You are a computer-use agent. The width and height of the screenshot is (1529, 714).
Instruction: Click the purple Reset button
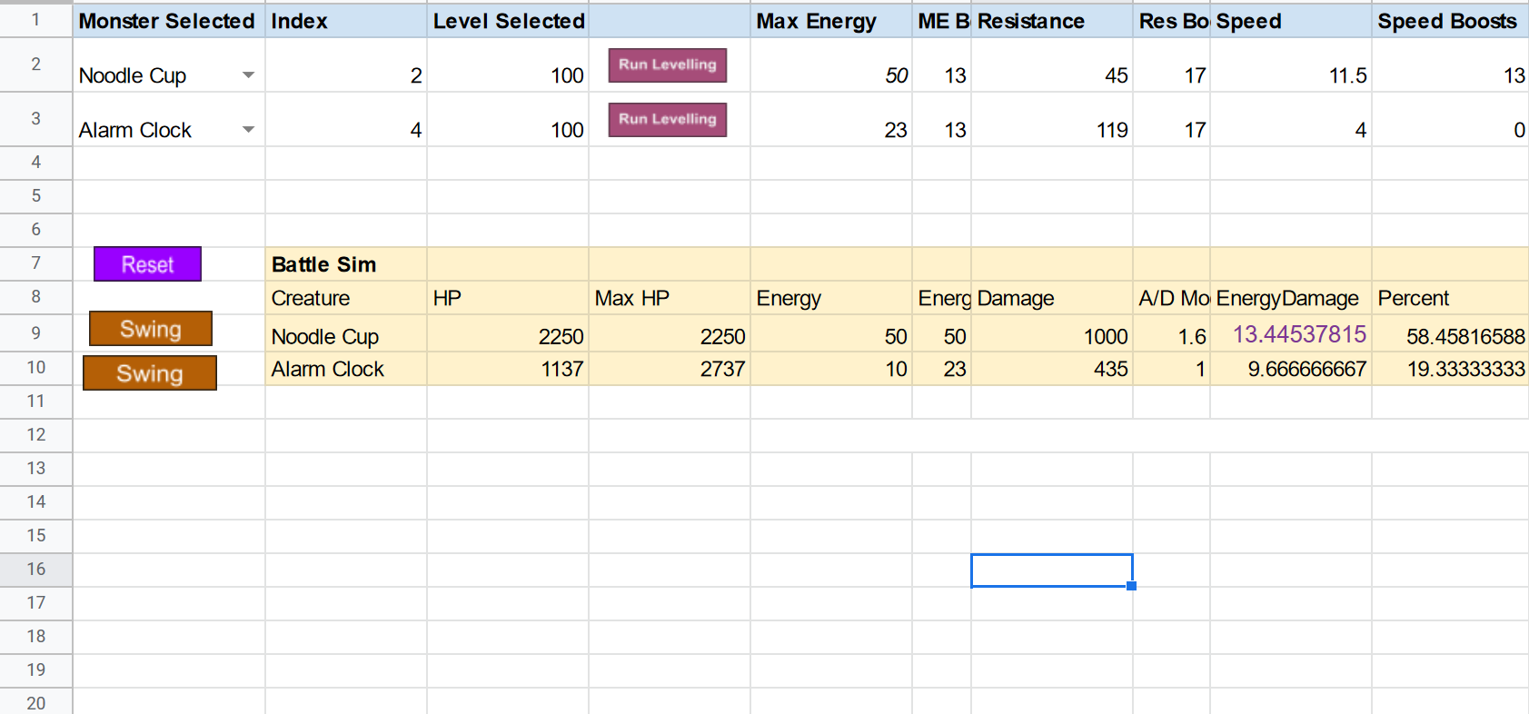coord(147,264)
